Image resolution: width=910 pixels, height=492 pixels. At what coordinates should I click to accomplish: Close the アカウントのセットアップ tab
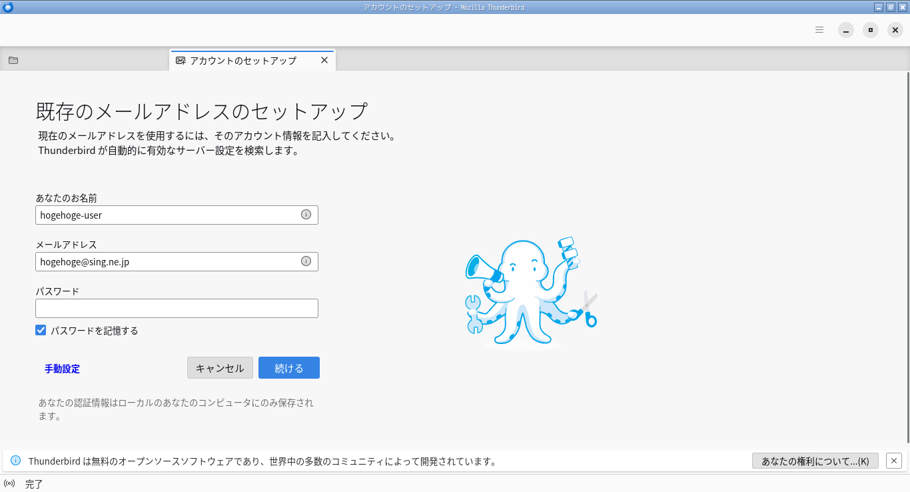tap(324, 60)
